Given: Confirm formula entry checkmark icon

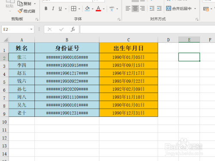Looking at the screenshot, I should 61,30.
